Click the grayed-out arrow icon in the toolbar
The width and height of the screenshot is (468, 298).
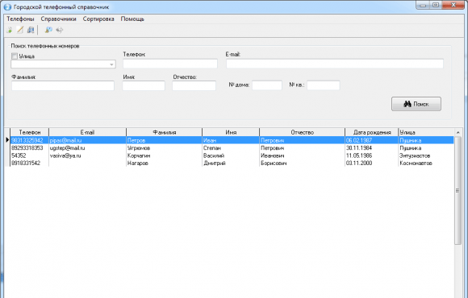pyautogui.click(x=60, y=30)
